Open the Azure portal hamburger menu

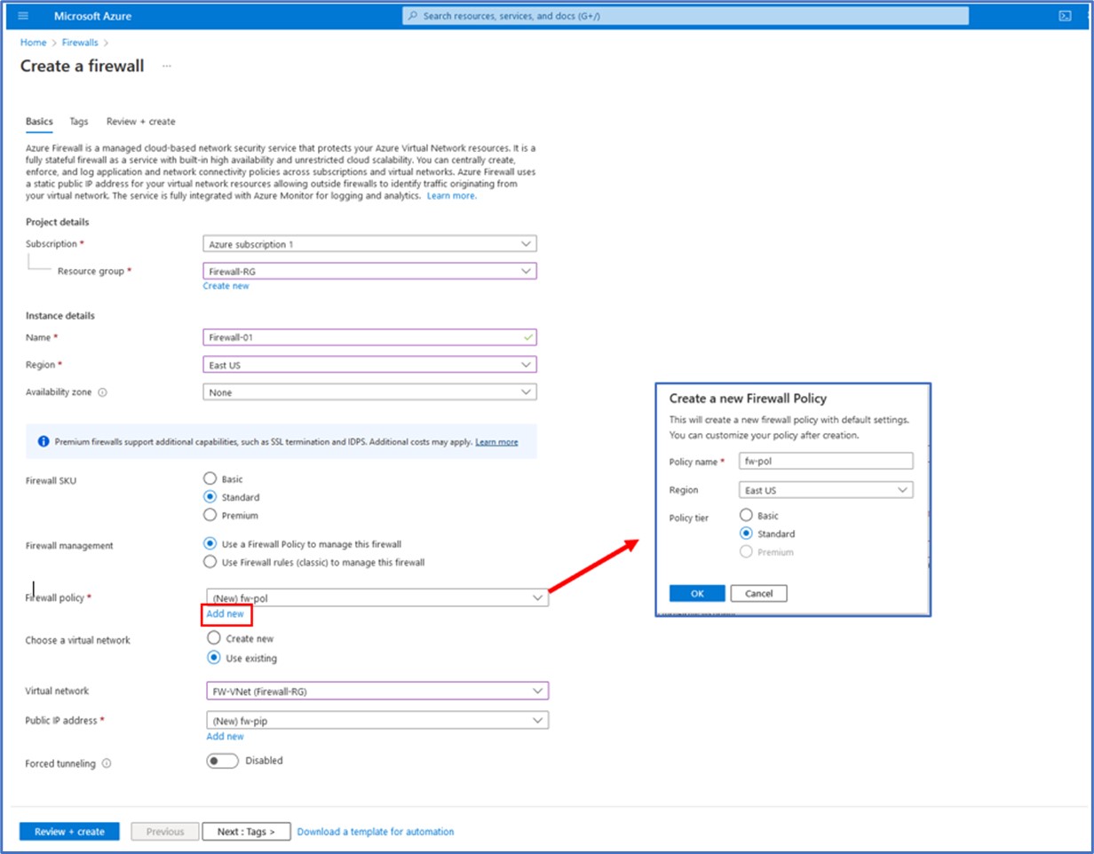[x=23, y=16]
